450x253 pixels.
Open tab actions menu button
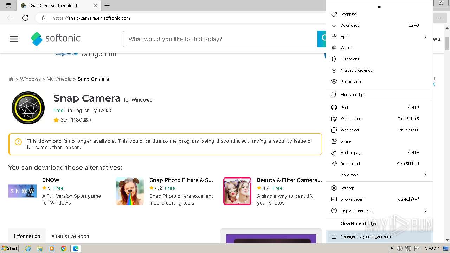(x=8, y=6)
